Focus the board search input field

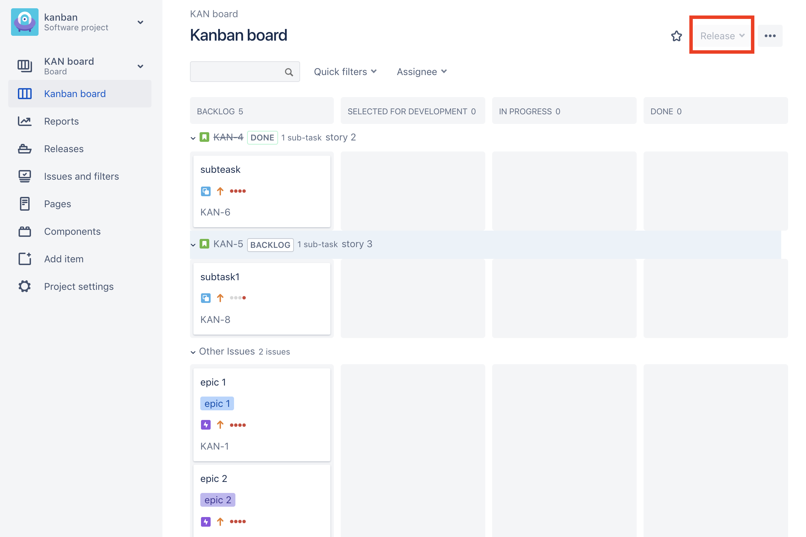pos(237,72)
